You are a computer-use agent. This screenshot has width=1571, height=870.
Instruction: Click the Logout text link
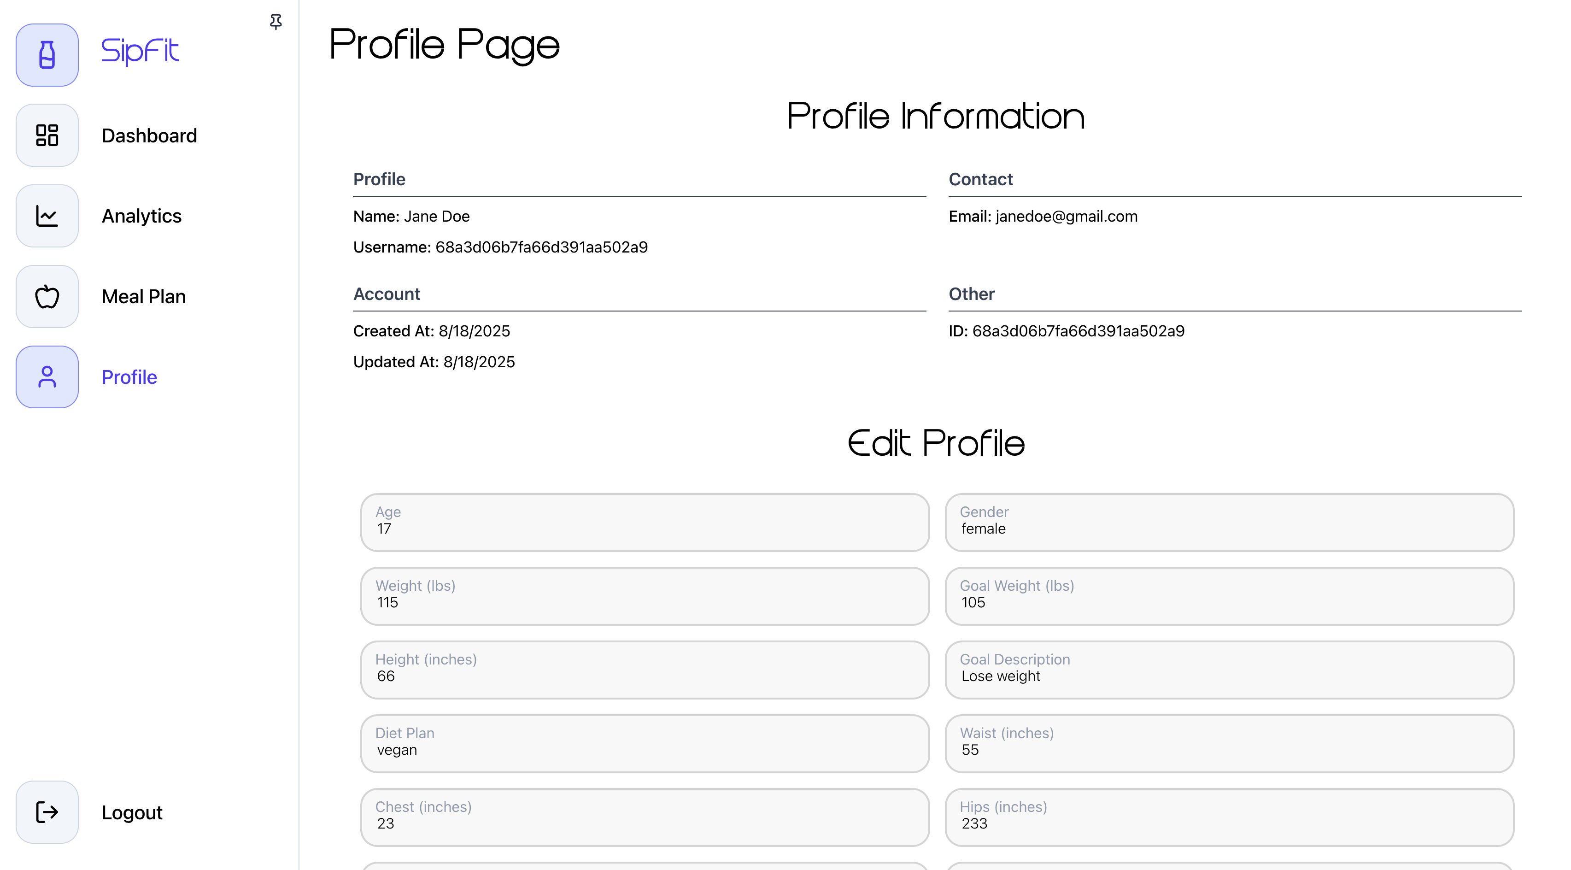coord(132,813)
